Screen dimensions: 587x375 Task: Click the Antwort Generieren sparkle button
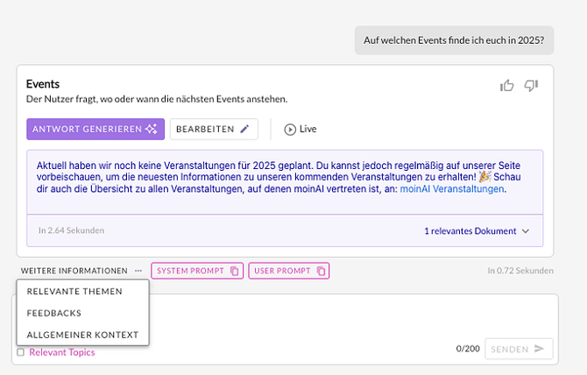point(95,129)
